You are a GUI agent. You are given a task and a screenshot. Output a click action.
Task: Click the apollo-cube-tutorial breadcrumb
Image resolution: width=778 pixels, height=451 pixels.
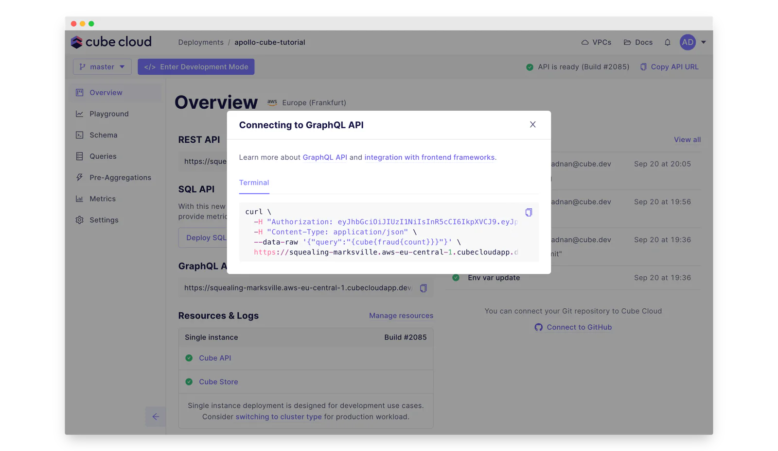coord(270,42)
